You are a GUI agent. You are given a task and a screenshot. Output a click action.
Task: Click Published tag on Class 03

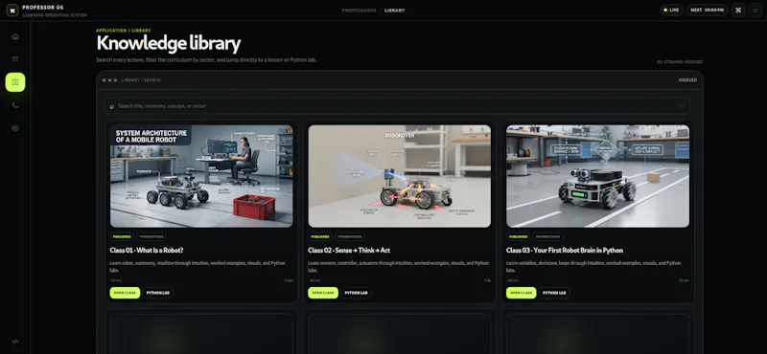click(x=518, y=237)
